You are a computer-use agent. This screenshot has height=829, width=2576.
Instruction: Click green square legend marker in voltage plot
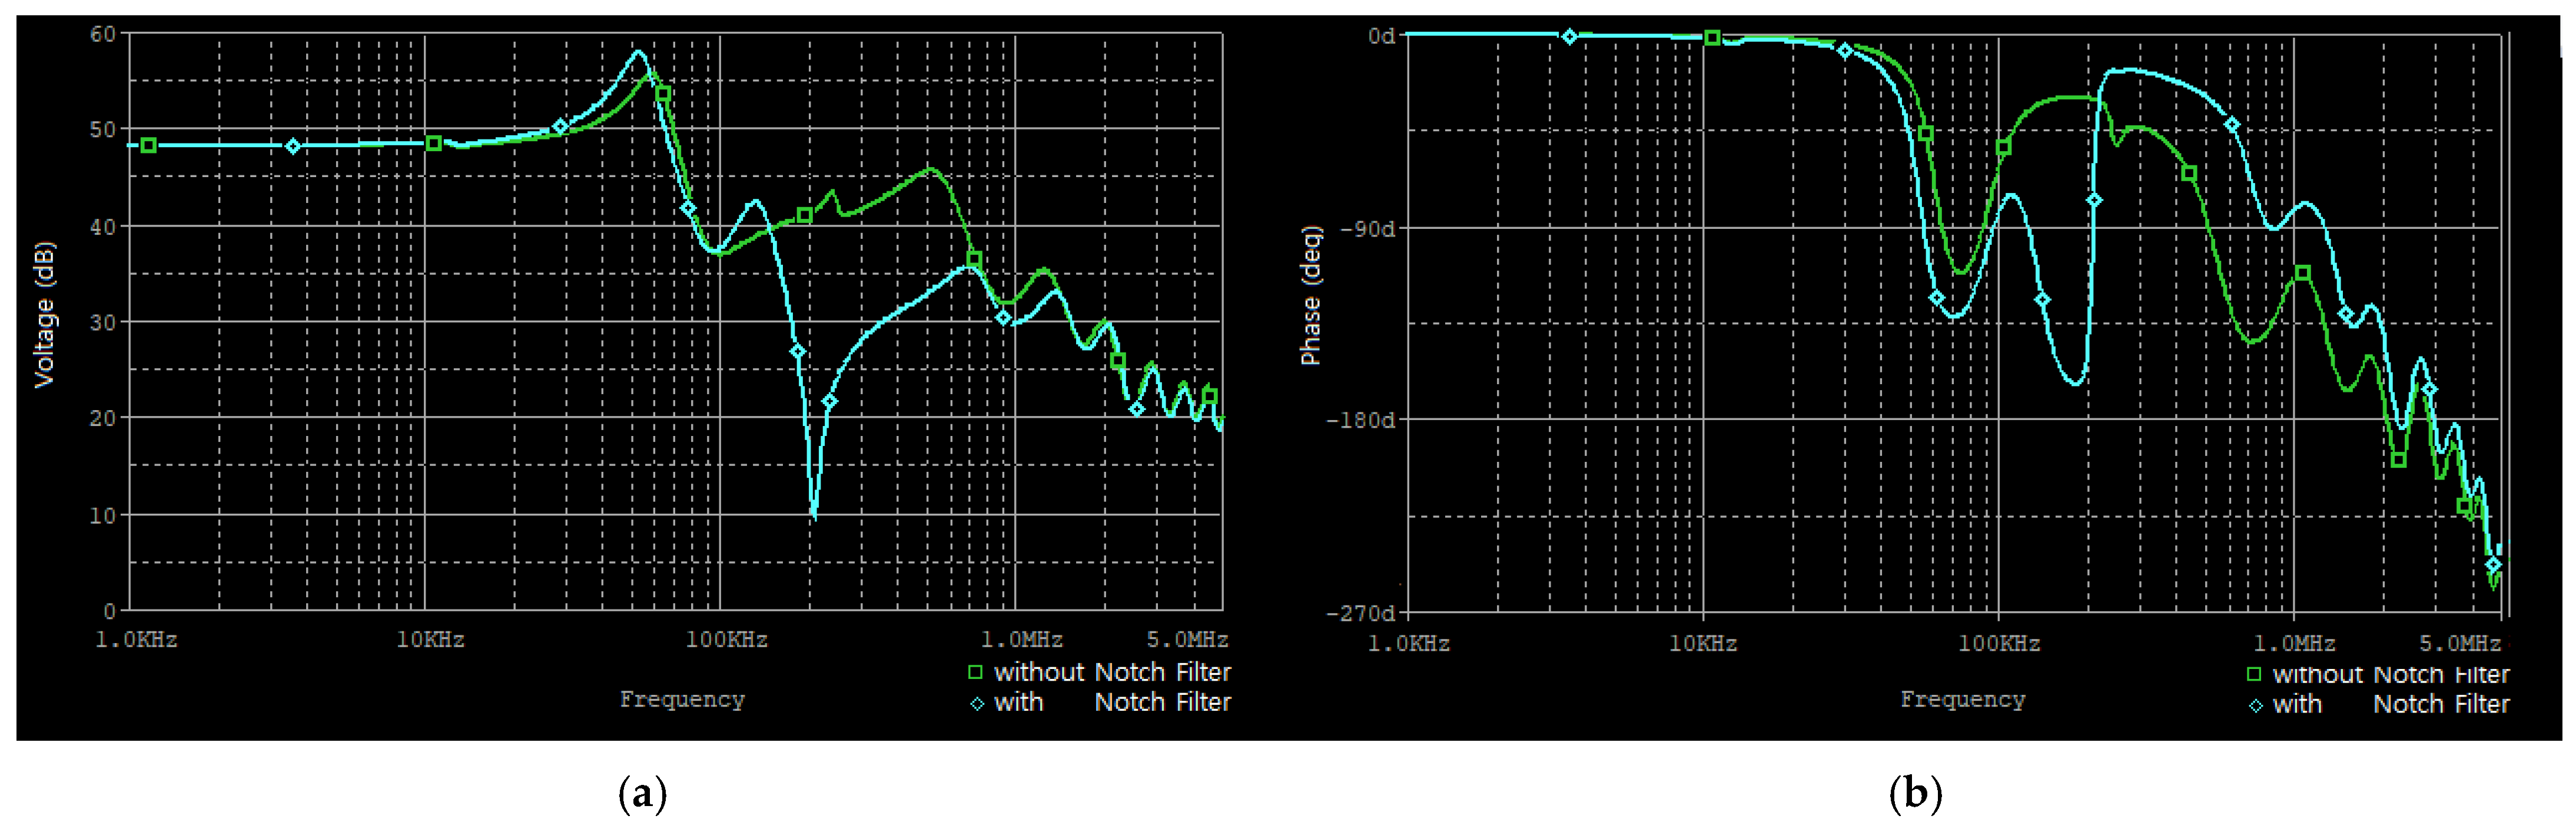coord(975,672)
